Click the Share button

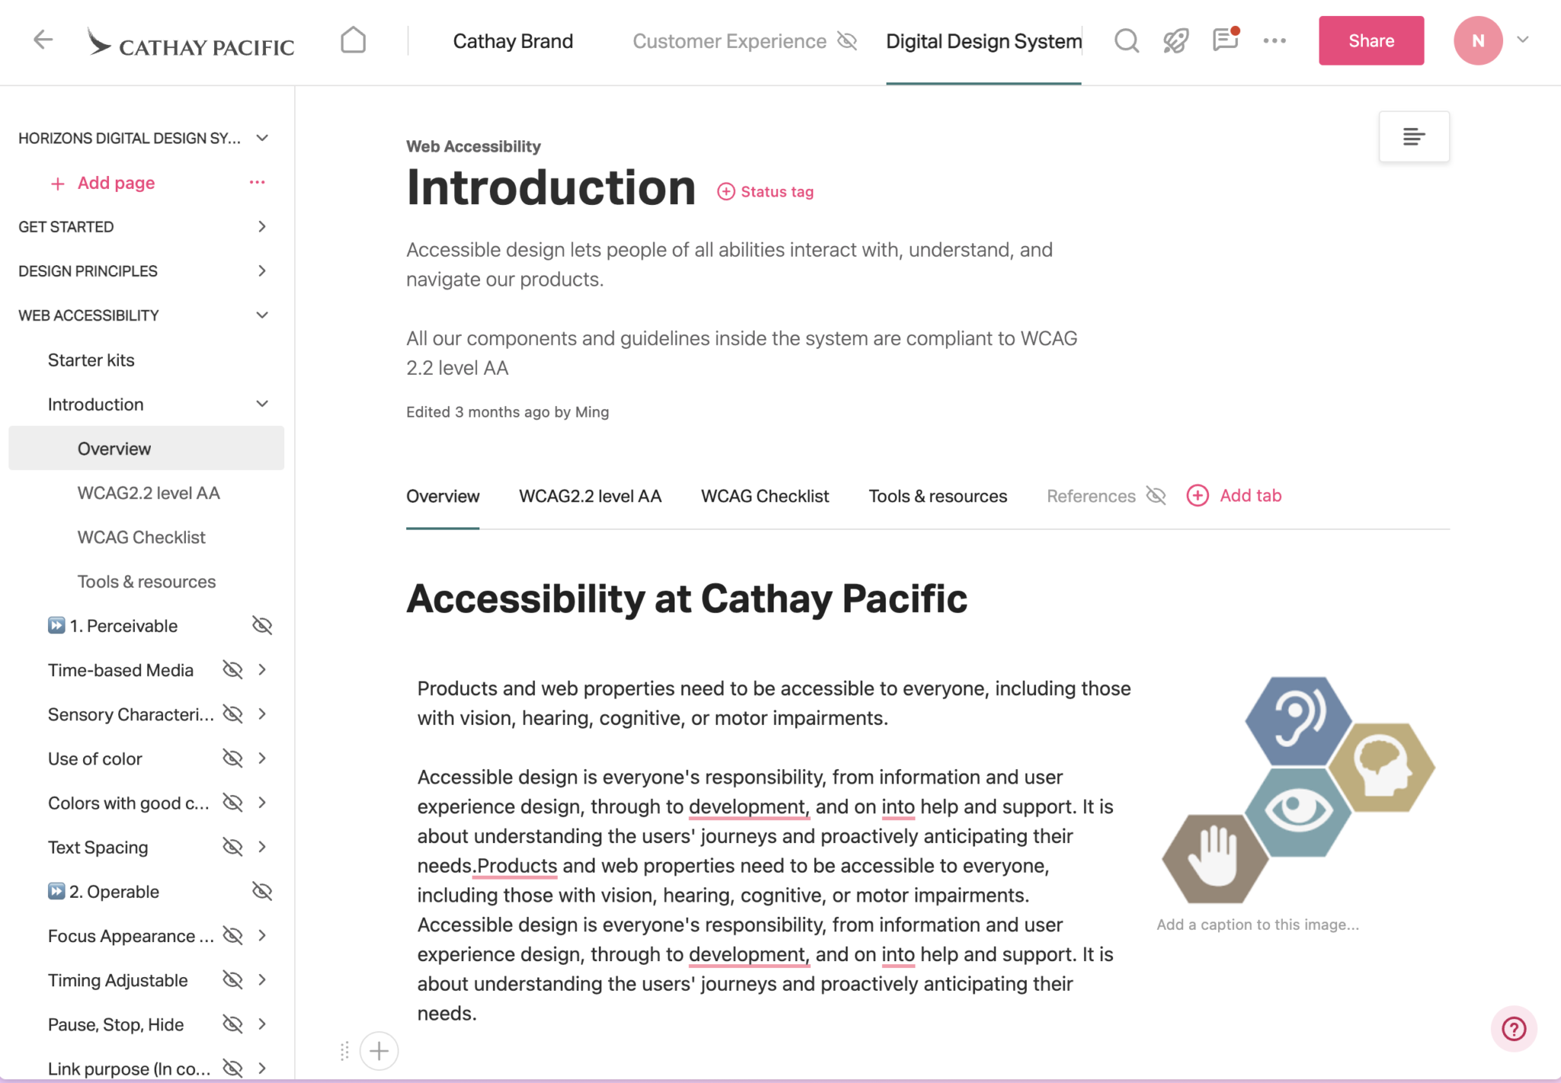point(1370,40)
